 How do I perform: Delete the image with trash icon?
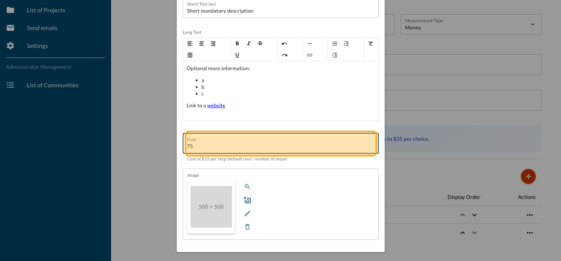[x=247, y=227]
